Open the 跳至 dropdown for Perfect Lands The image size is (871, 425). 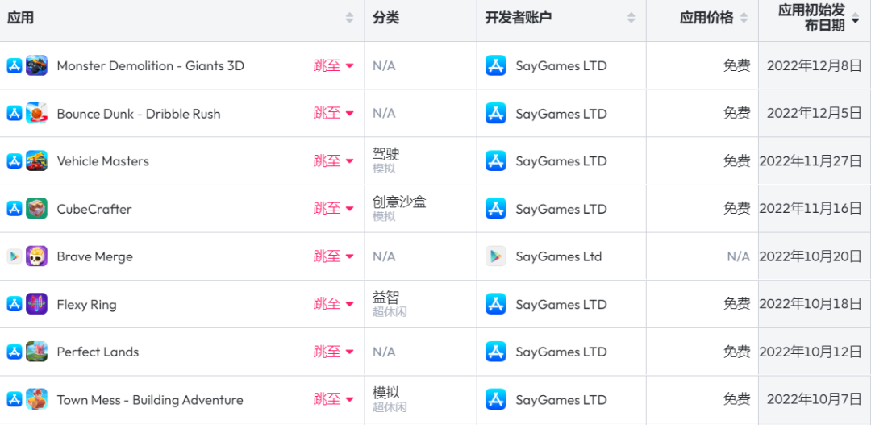click(333, 352)
